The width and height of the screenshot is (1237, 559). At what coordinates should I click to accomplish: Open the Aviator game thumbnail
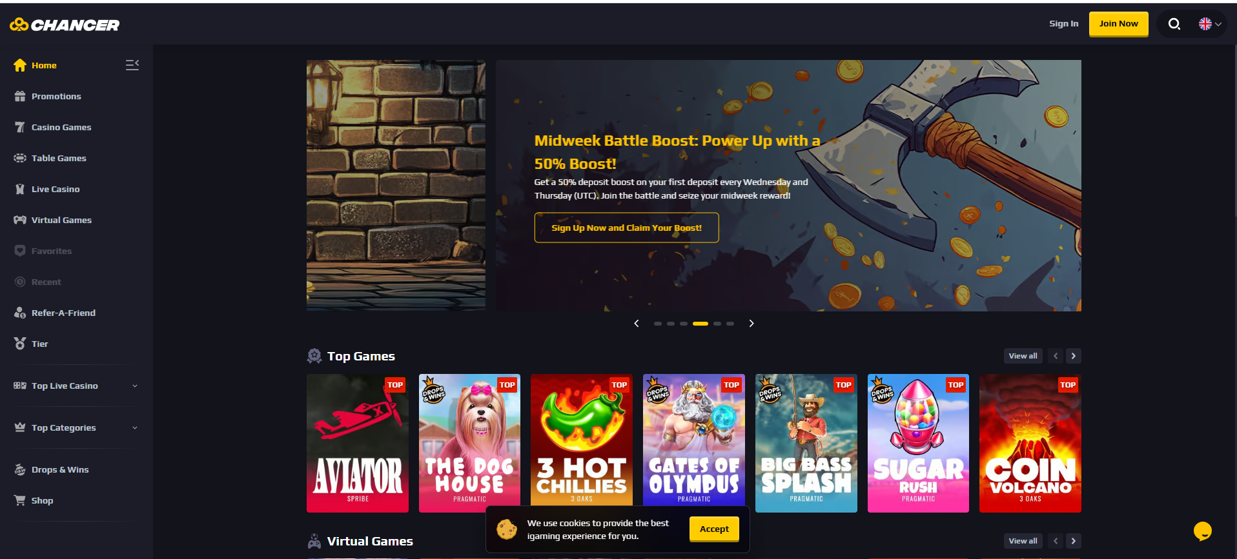[358, 444]
